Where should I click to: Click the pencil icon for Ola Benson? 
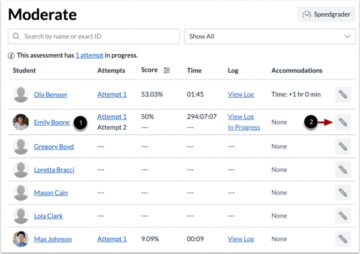(343, 94)
